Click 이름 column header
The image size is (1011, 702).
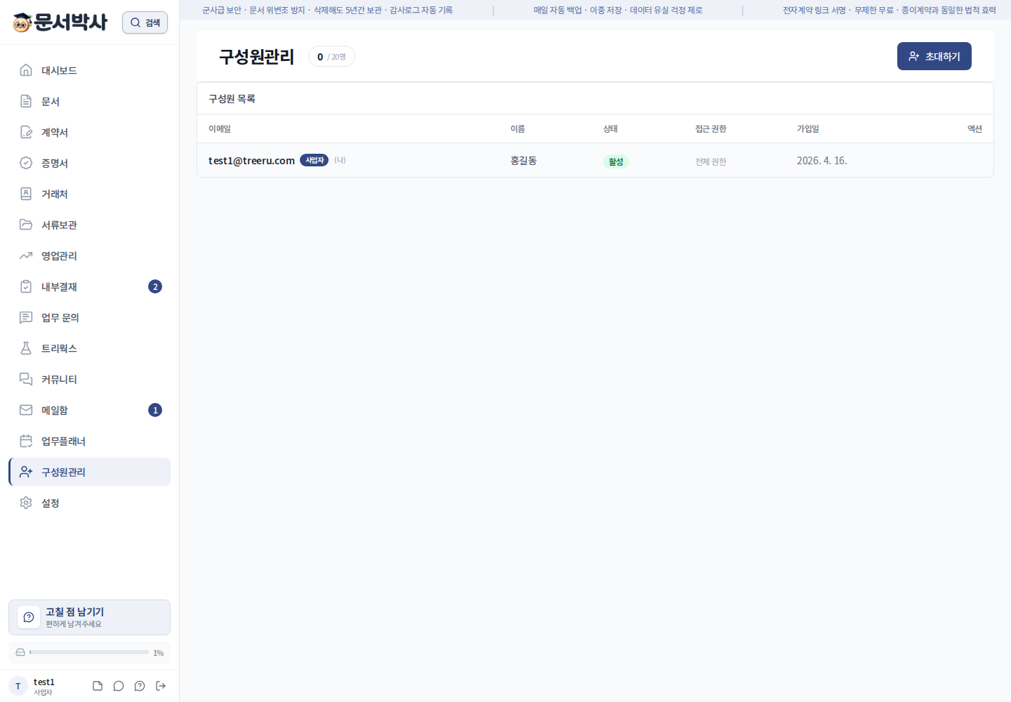517,128
